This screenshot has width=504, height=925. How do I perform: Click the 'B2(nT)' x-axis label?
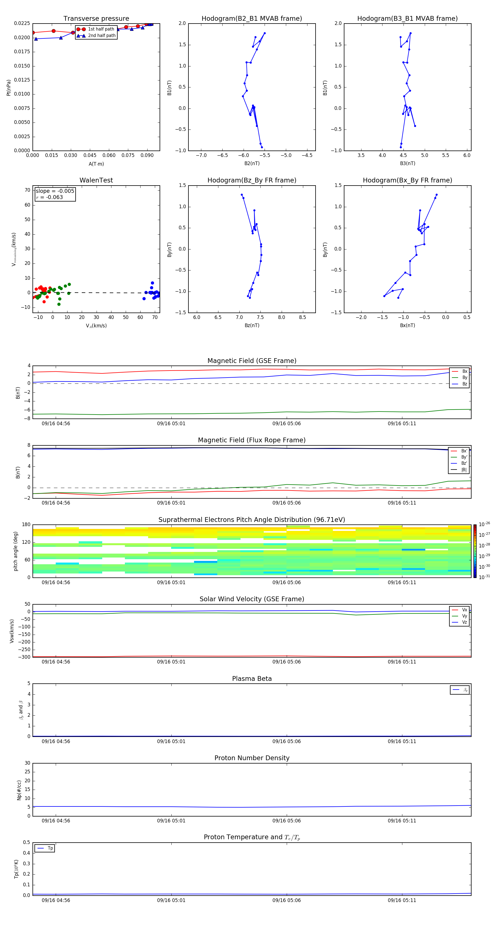click(252, 163)
